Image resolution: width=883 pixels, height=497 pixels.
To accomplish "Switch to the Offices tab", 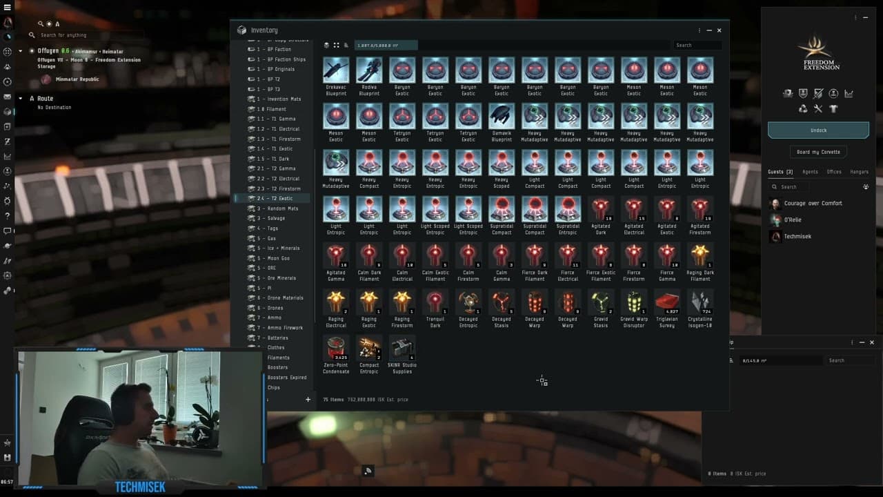I will click(x=834, y=172).
